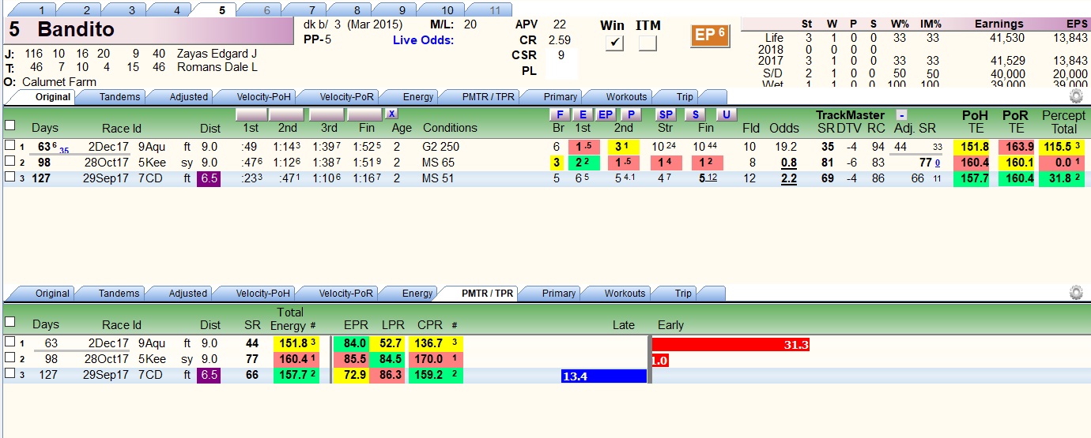This screenshot has width=1091, height=438.
Task: Click red 163.9 PoR TE cell
Action: [x=1016, y=146]
